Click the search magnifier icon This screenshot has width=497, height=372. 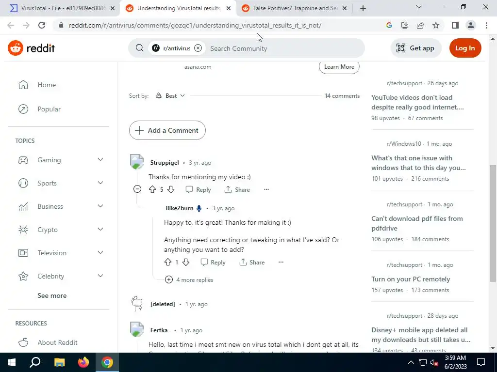point(139,48)
